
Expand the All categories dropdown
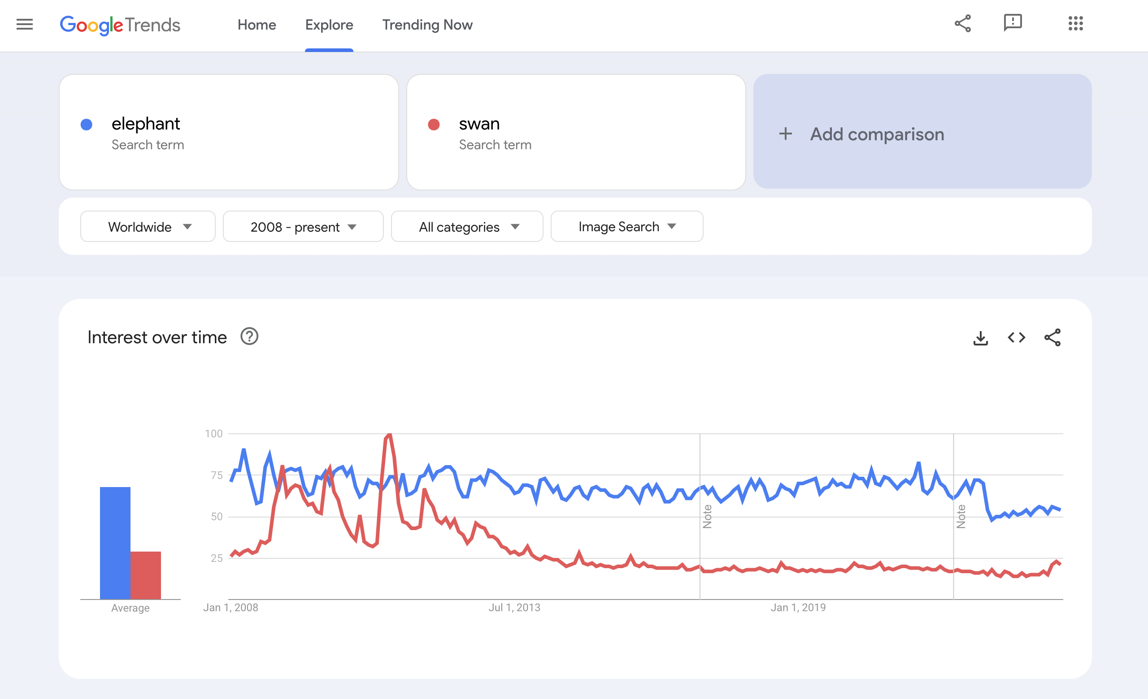(467, 227)
